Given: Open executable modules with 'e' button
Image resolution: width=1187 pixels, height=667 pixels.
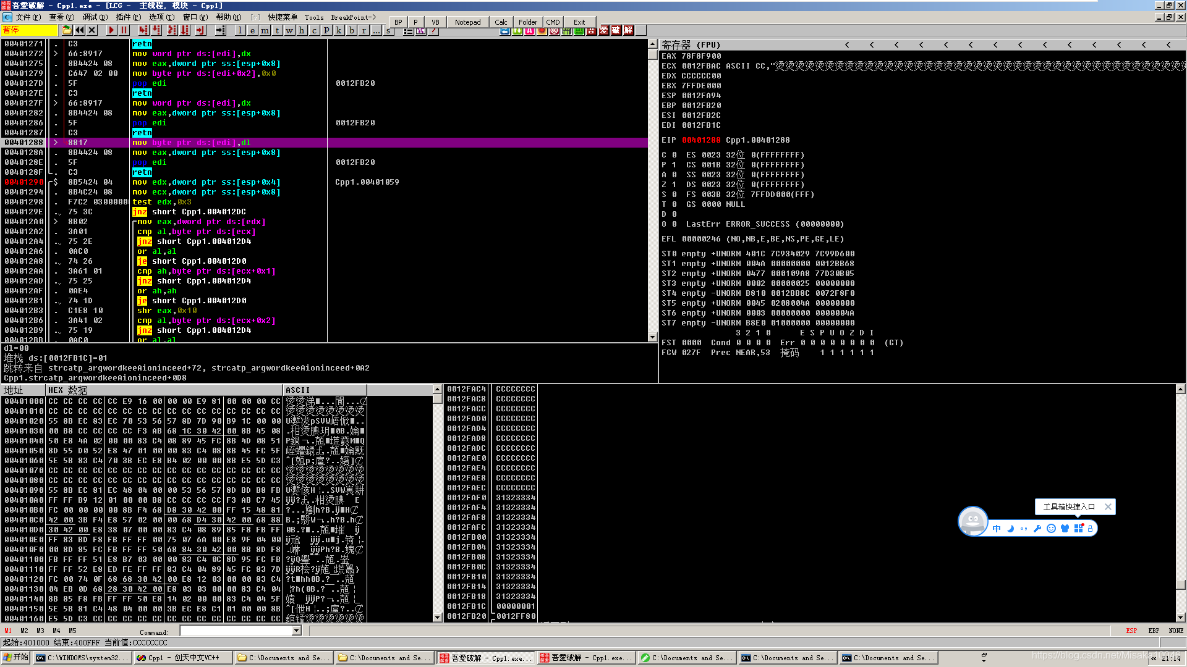Looking at the screenshot, I should tap(252, 30).
